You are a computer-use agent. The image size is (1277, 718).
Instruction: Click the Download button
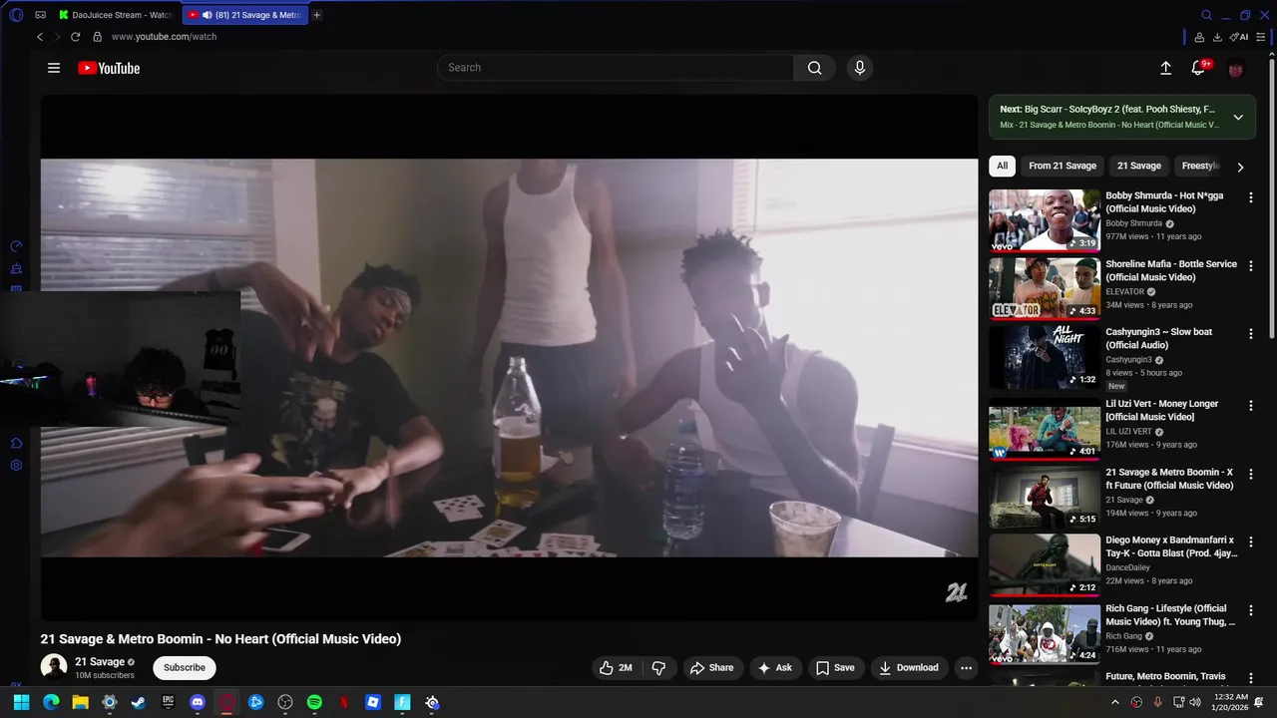point(909,668)
